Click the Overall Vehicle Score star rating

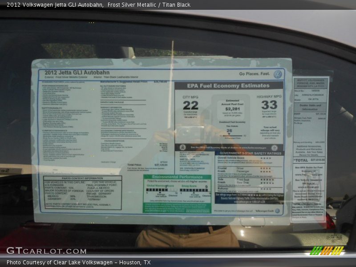point(265,158)
